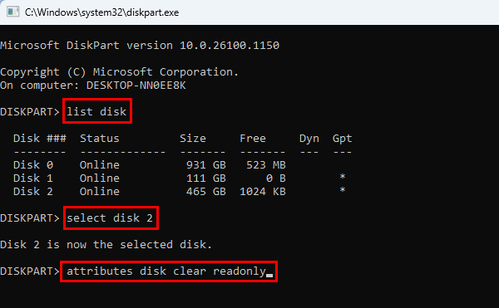Click the Gpt asterisk for Disk 2
Viewport: 499px width, 308px height.
tap(343, 190)
